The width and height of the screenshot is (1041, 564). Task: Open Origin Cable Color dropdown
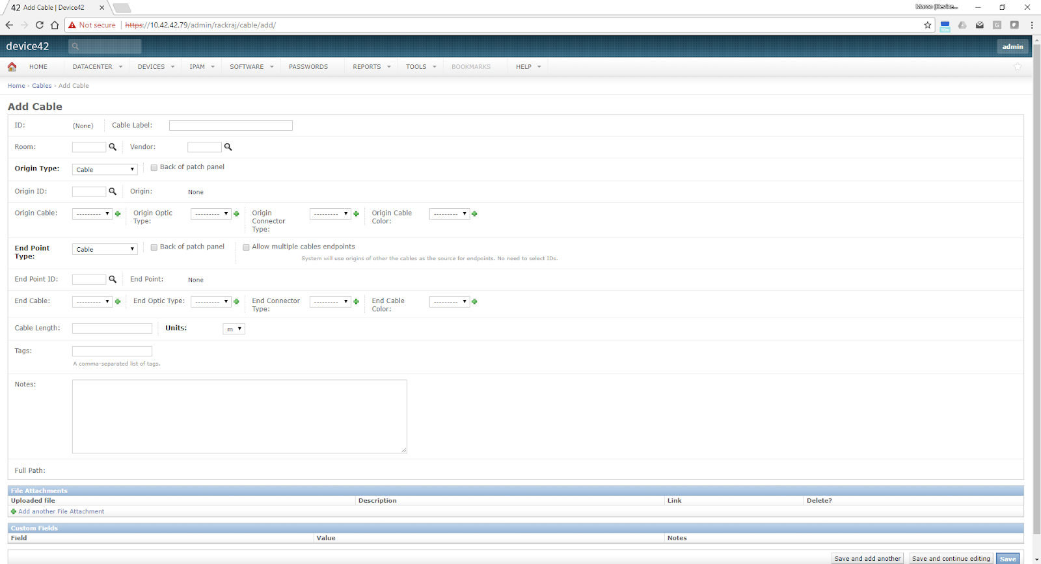pyautogui.click(x=450, y=213)
